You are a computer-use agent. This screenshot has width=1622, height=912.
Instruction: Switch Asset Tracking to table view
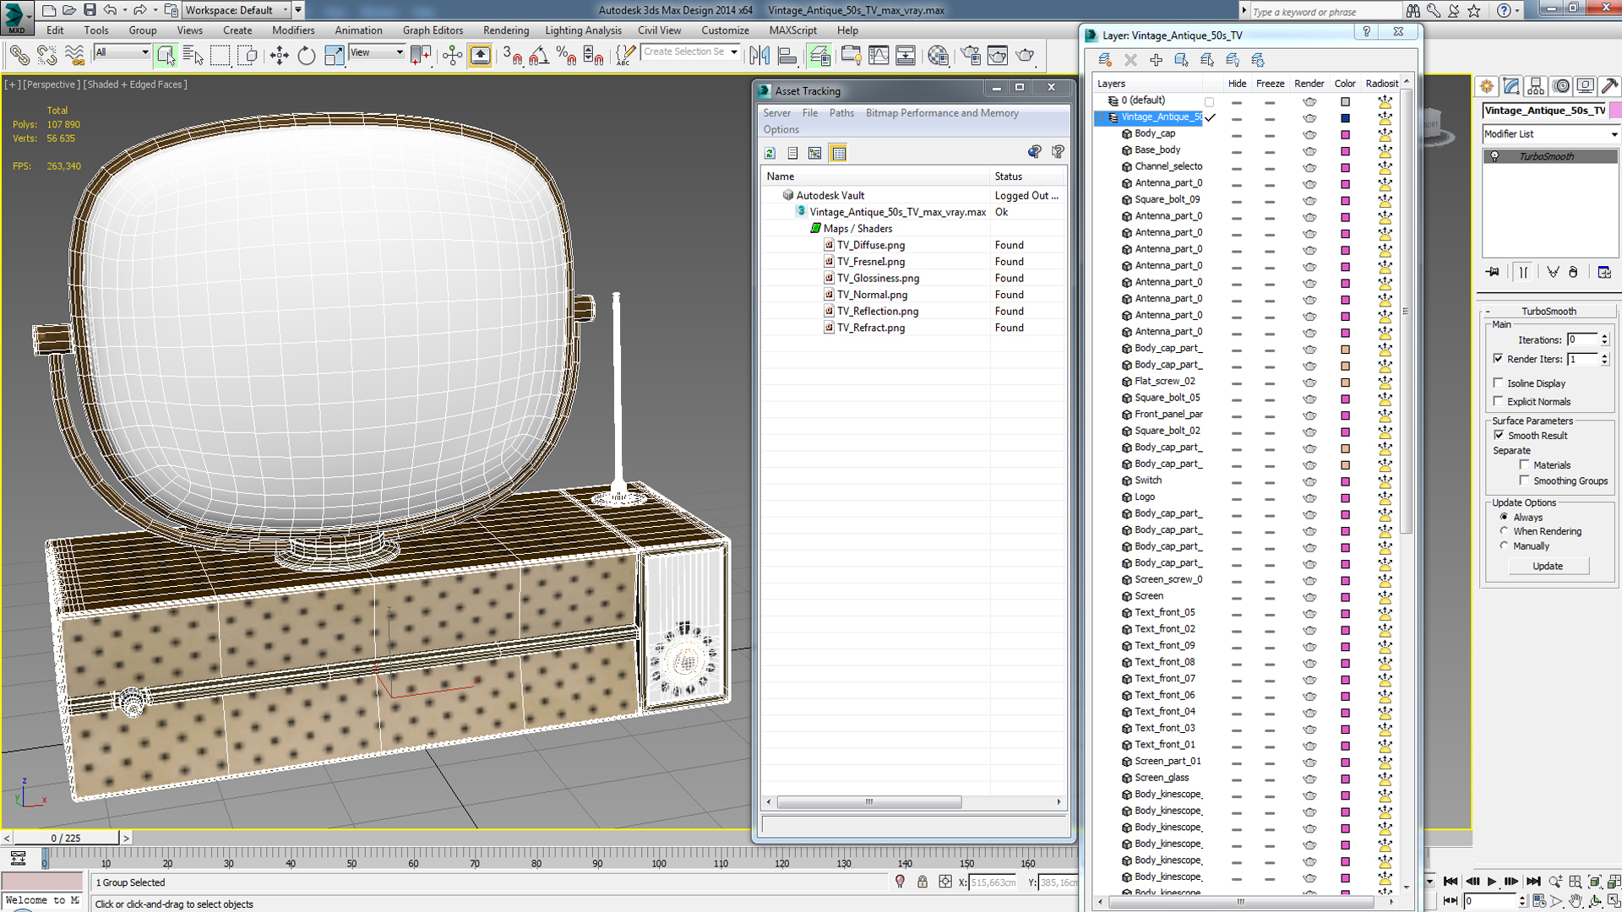pos(838,153)
